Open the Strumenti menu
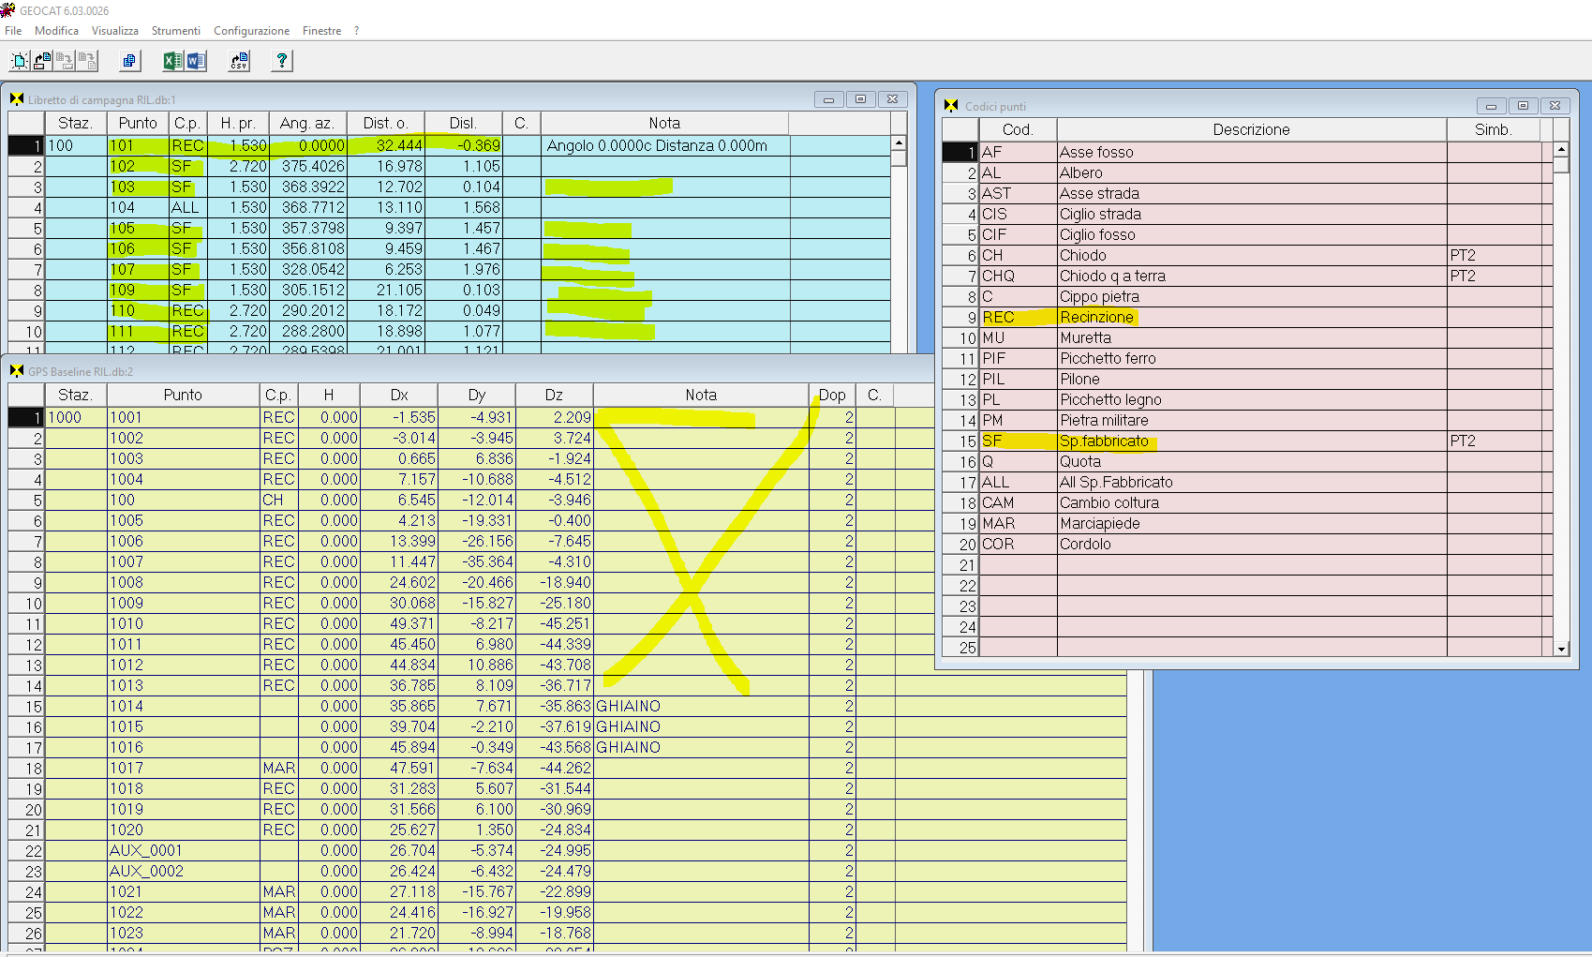1592x957 pixels. (175, 31)
